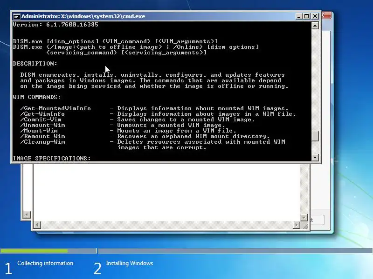Maximize the cmd.exe window
This screenshot has height=279, width=373.
click(x=307, y=16)
